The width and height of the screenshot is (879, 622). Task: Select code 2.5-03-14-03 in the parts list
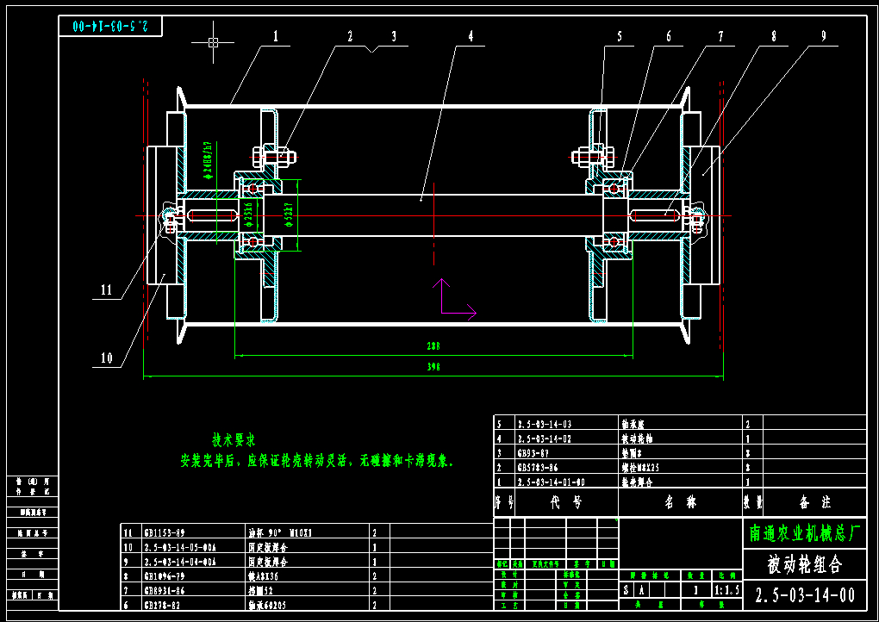545,425
